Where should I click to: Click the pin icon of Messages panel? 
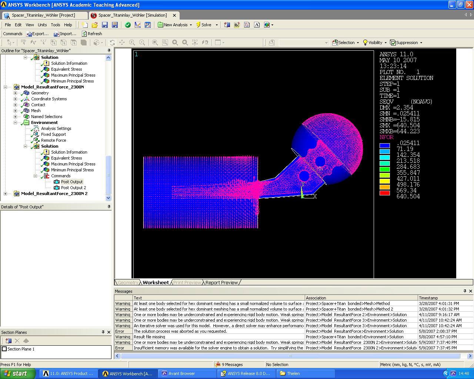pos(465,291)
